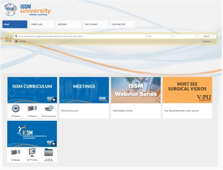
Task: Expand the plus icon on ISSM Curriculum banner
Action: pos(54,100)
